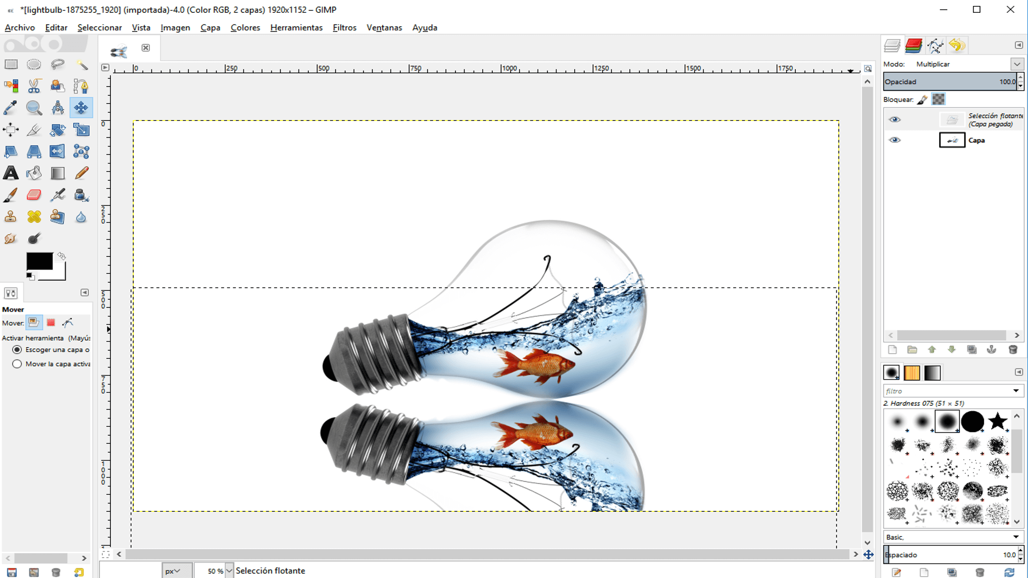The width and height of the screenshot is (1028, 578).
Task: Select the star brush thumbnail
Action: pyautogui.click(x=997, y=421)
